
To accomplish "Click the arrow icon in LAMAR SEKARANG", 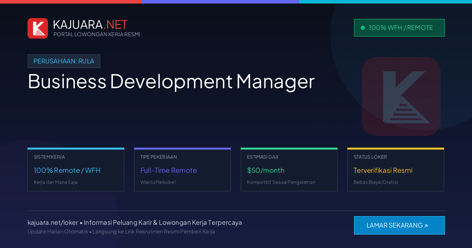I will (426, 226).
